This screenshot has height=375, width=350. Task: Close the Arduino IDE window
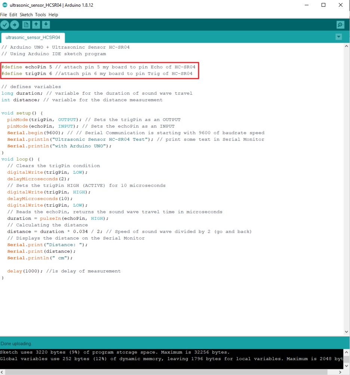coord(341,5)
